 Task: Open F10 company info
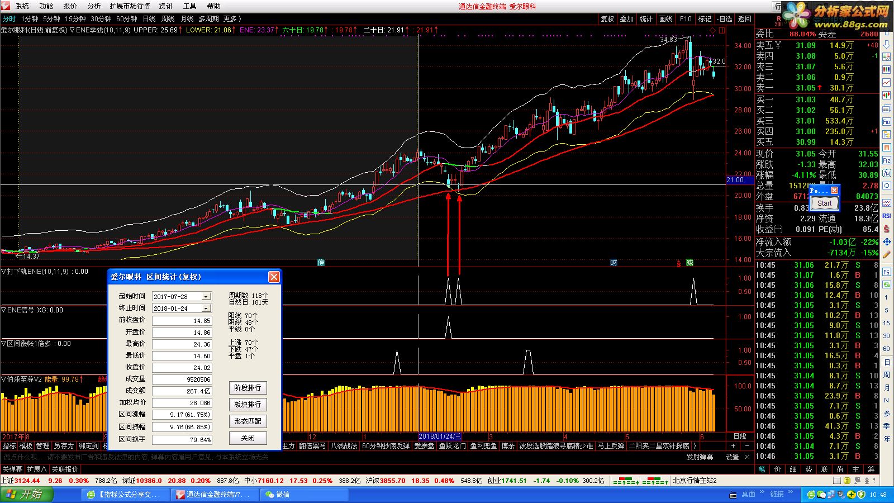686,19
